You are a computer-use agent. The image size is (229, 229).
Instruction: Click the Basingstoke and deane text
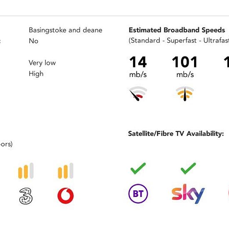point(65,30)
